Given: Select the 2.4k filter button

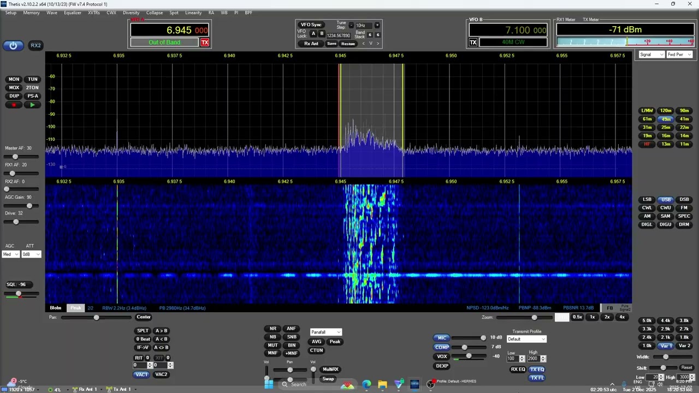Looking at the screenshot, I should pyautogui.click(x=647, y=337).
